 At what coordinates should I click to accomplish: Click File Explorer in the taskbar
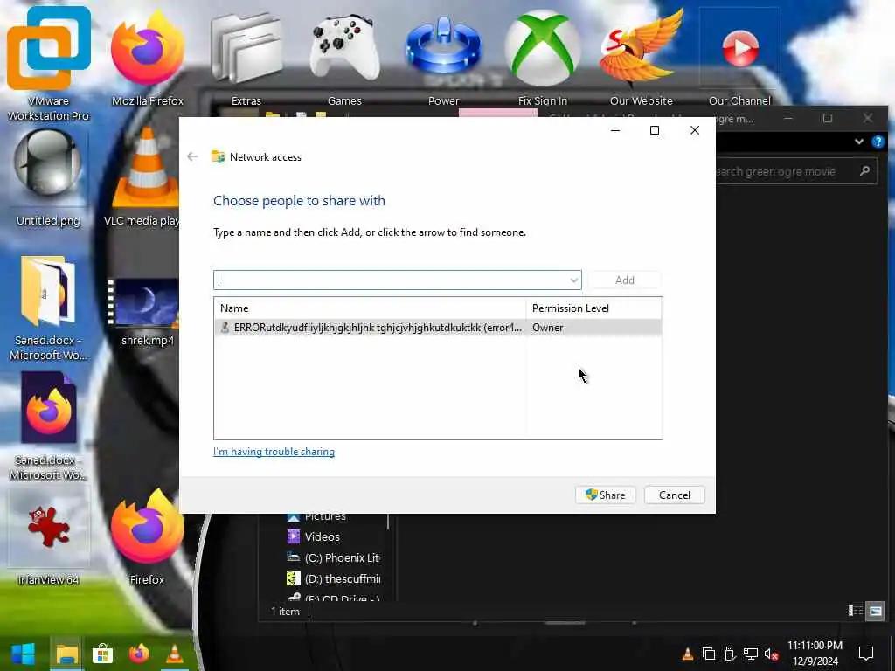pos(66,654)
